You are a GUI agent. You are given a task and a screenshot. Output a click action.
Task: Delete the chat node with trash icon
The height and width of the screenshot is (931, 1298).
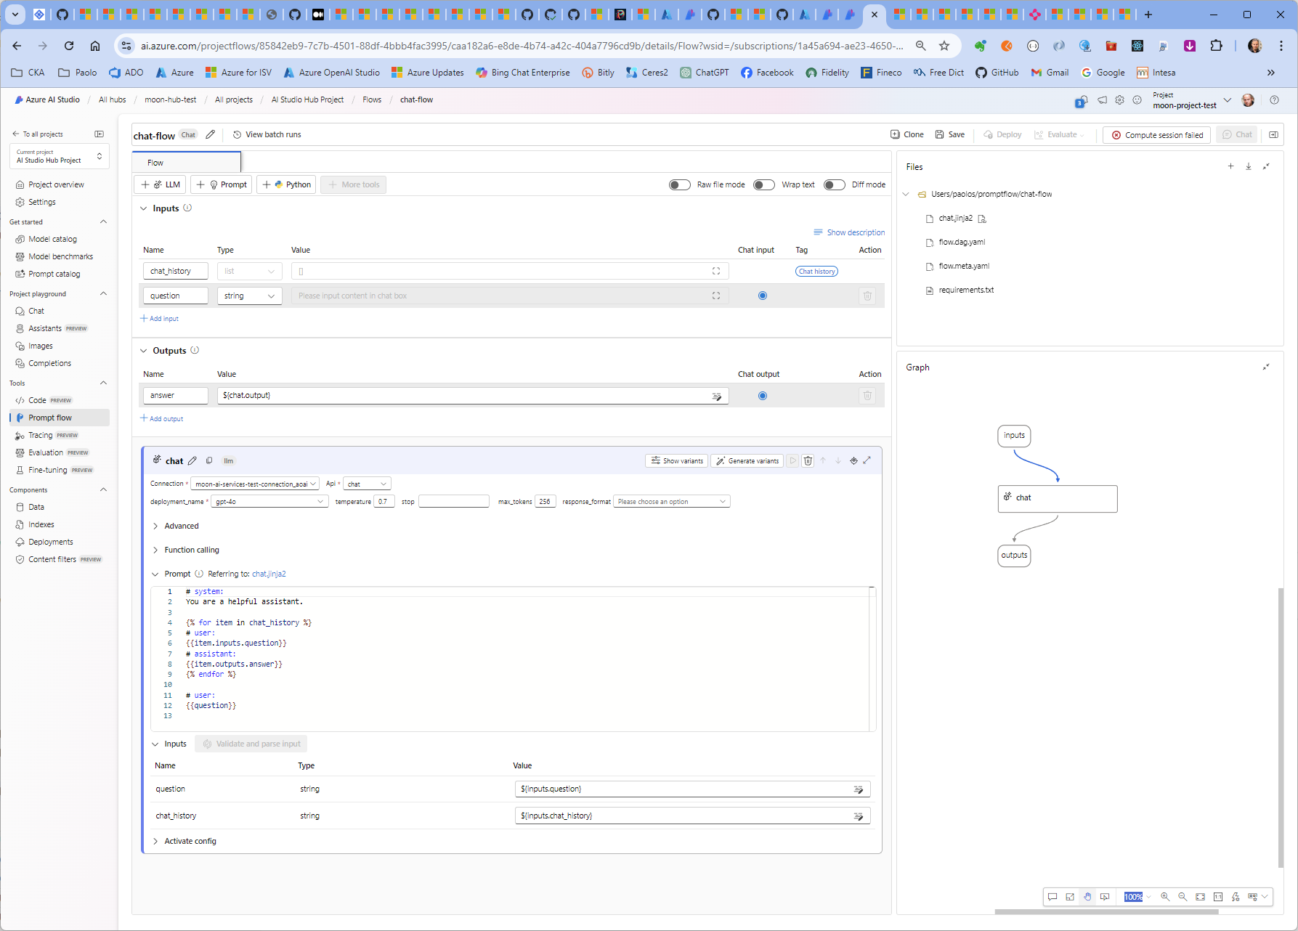[x=808, y=460]
